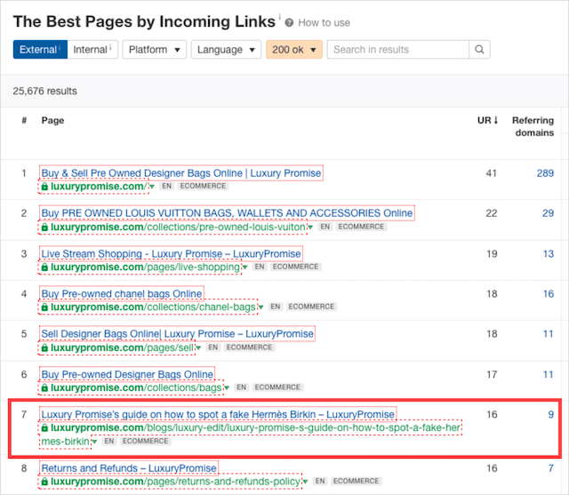Click the padlock icon for chanel-bags URL

point(45,307)
